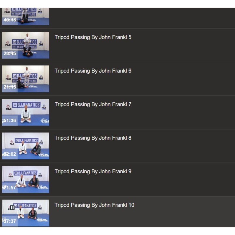Viewport: 235px width, 235px height.
Task: Open Tripod Passing By John Frankl 6 title
Action: [x=93, y=71]
